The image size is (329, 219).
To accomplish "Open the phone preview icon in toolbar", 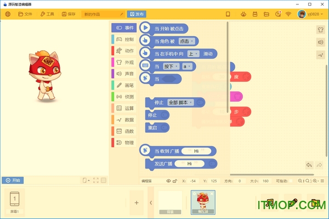I will (228, 14).
